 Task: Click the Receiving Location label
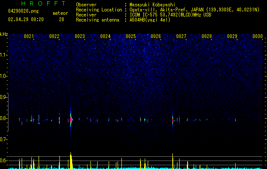tap(99, 10)
